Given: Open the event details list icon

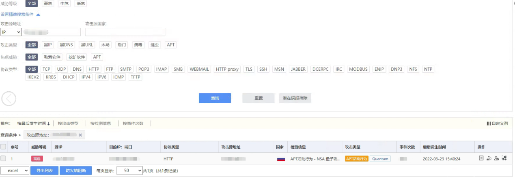Looking at the screenshot, I should (x=481, y=158).
